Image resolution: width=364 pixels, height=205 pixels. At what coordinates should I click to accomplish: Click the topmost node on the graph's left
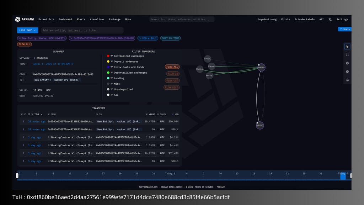(207, 59)
